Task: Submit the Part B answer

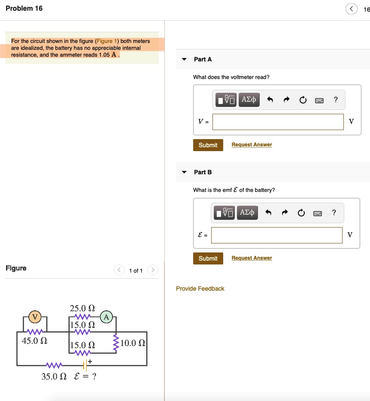Action: pos(208,258)
